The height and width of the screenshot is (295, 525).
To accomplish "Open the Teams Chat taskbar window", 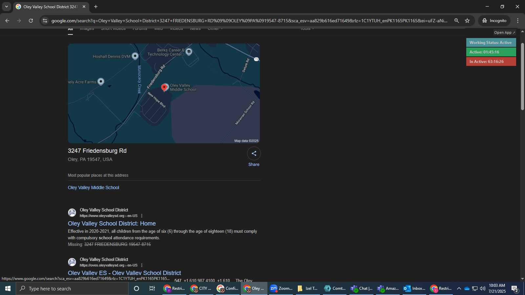I will pos(361,288).
